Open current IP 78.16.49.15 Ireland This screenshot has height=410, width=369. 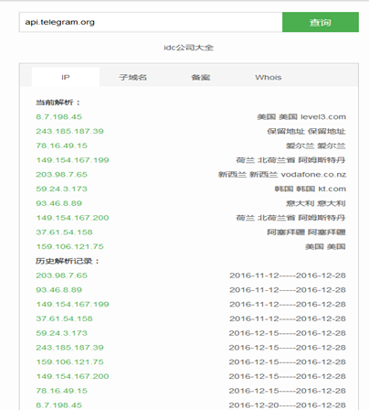tap(62, 146)
